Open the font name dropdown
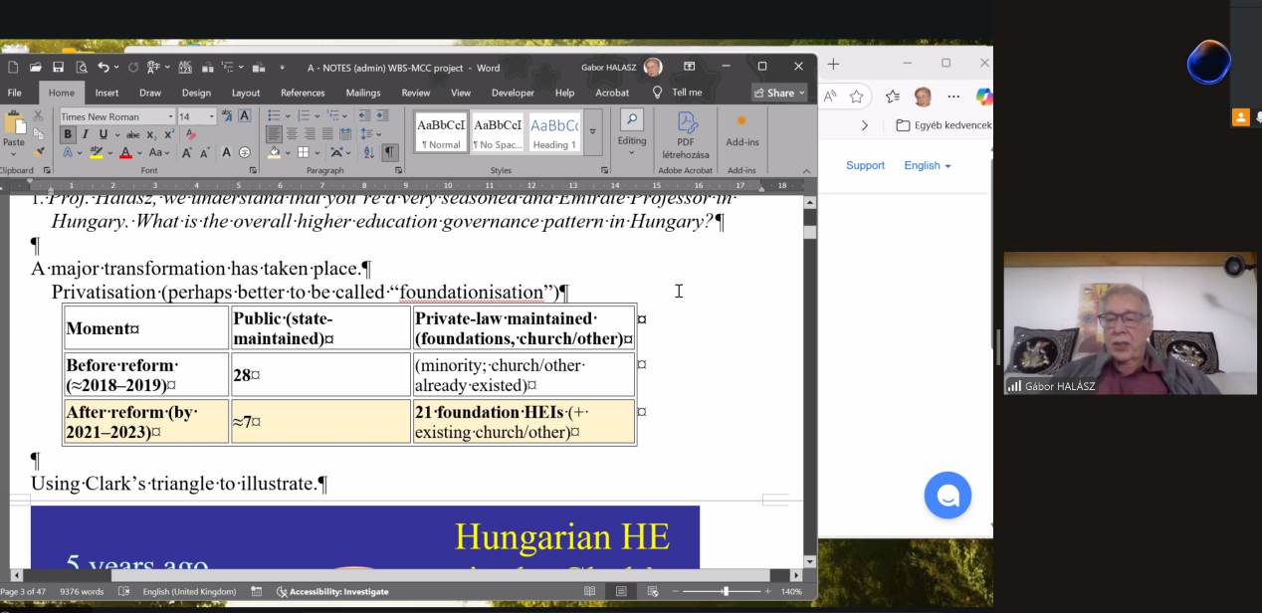The height and width of the screenshot is (613, 1262). pos(169,116)
